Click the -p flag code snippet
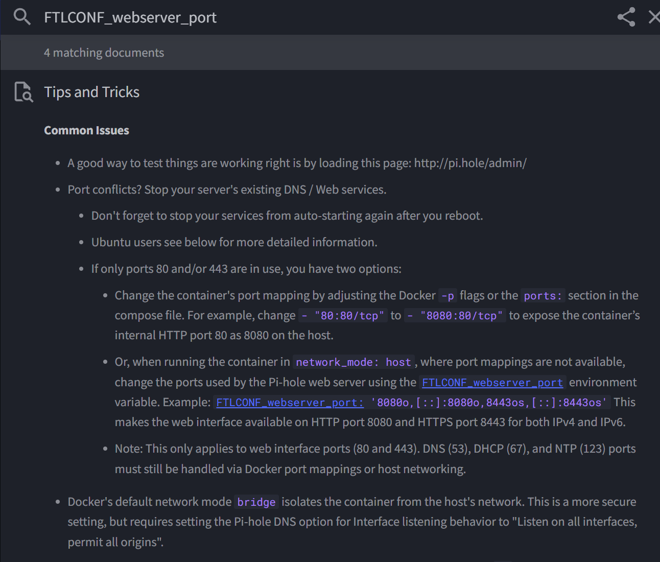Viewport: 660px width, 562px height. (x=447, y=296)
